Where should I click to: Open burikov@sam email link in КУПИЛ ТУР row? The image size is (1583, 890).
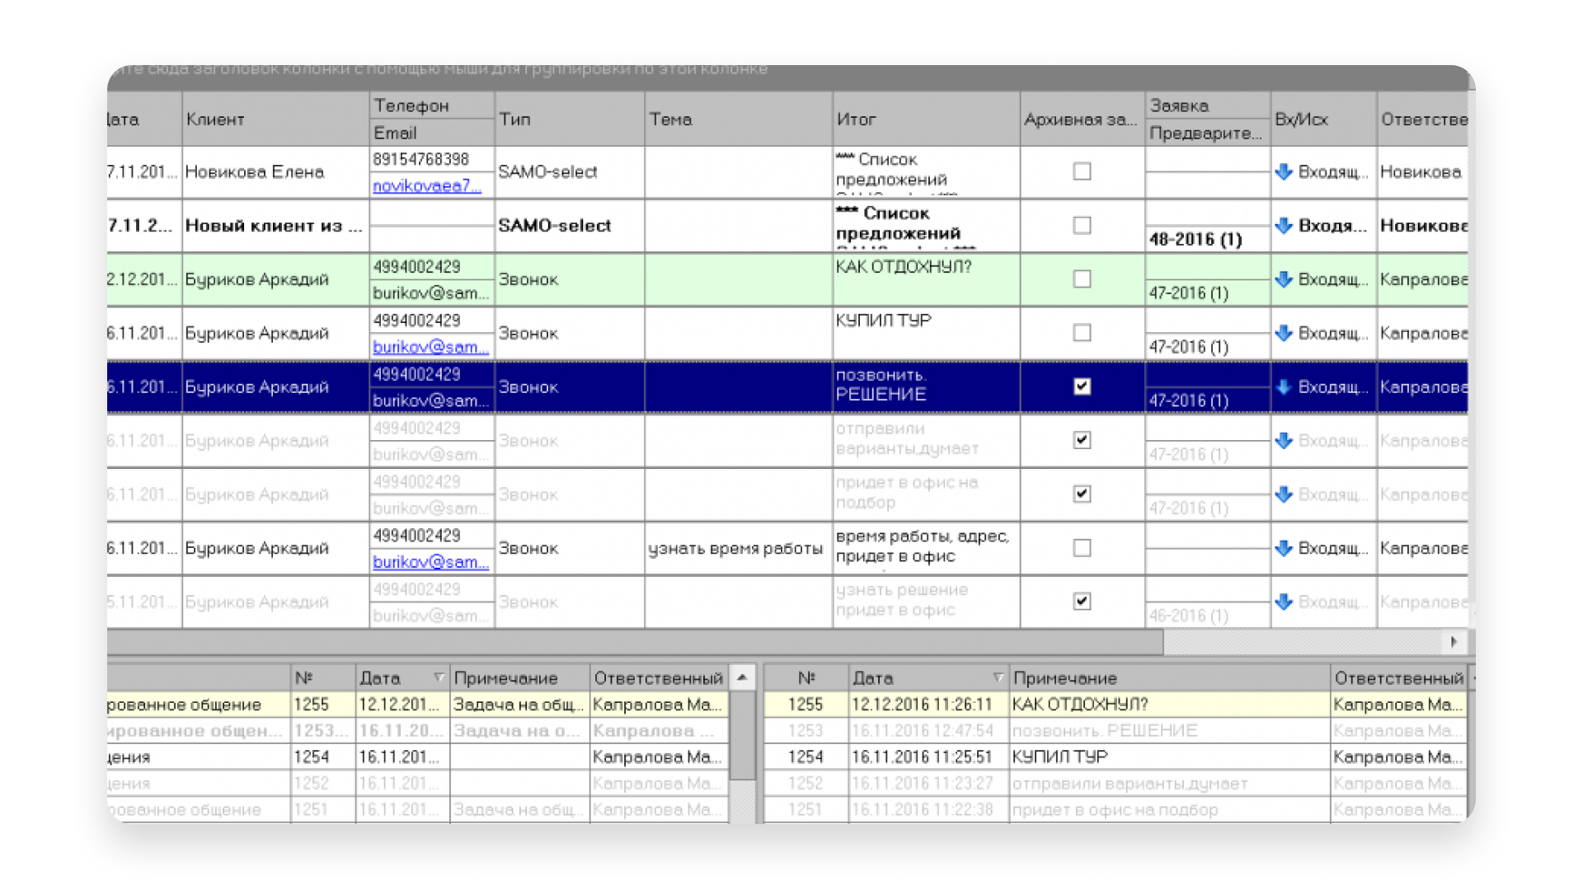pyautogui.click(x=430, y=347)
